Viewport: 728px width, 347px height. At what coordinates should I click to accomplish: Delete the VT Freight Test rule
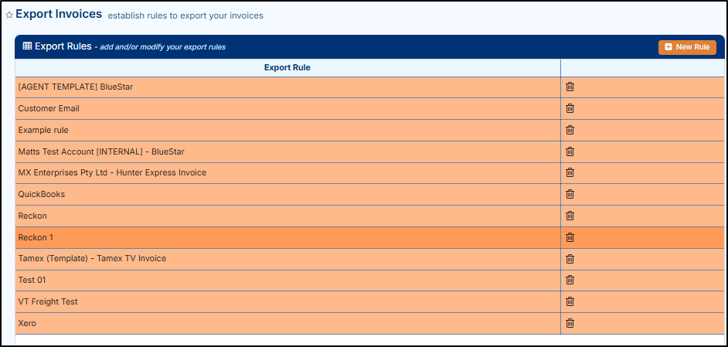pos(570,301)
